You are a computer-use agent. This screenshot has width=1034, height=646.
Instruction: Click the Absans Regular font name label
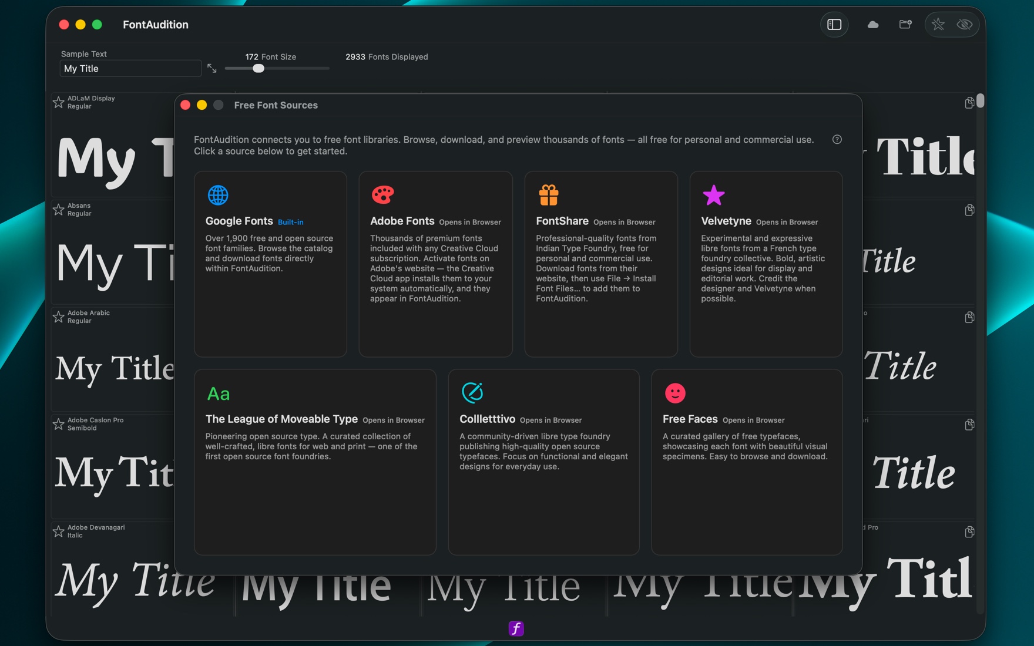click(x=79, y=210)
